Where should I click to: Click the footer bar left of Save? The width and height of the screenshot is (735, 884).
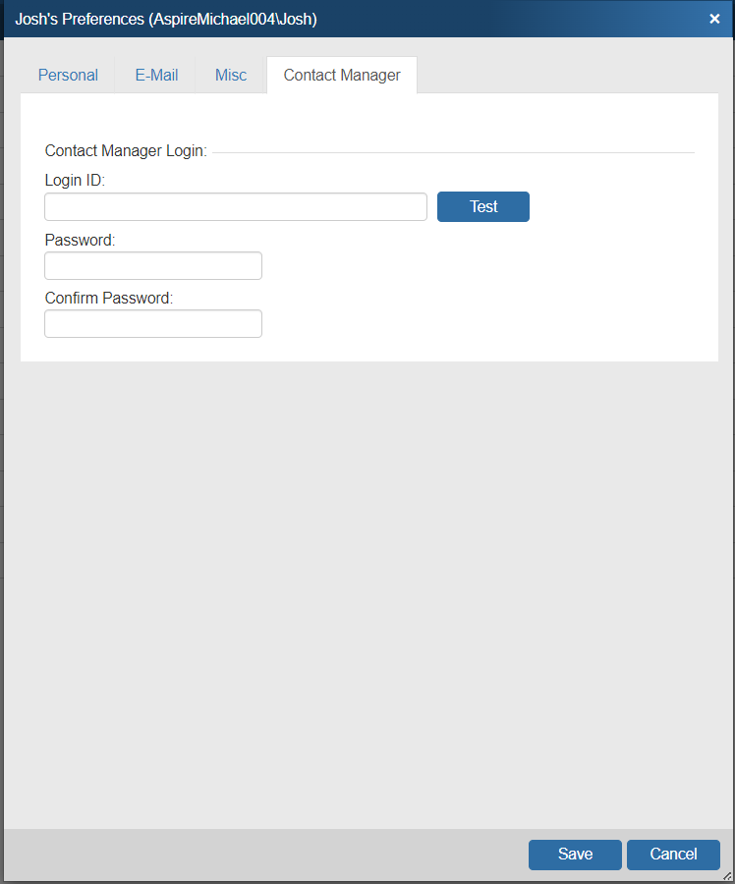point(265,855)
